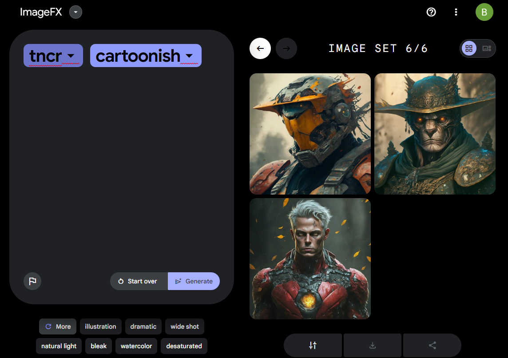Open the help question mark icon
508x358 pixels.
(x=431, y=12)
